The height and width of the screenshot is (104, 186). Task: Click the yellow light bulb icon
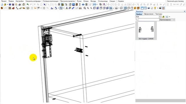tap(155, 8)
